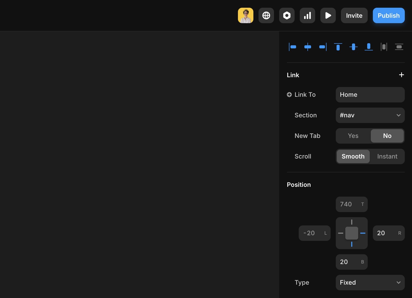The image size is (412, 298).
Task: Toggle the left pin constraint
Action: point(341,233)
